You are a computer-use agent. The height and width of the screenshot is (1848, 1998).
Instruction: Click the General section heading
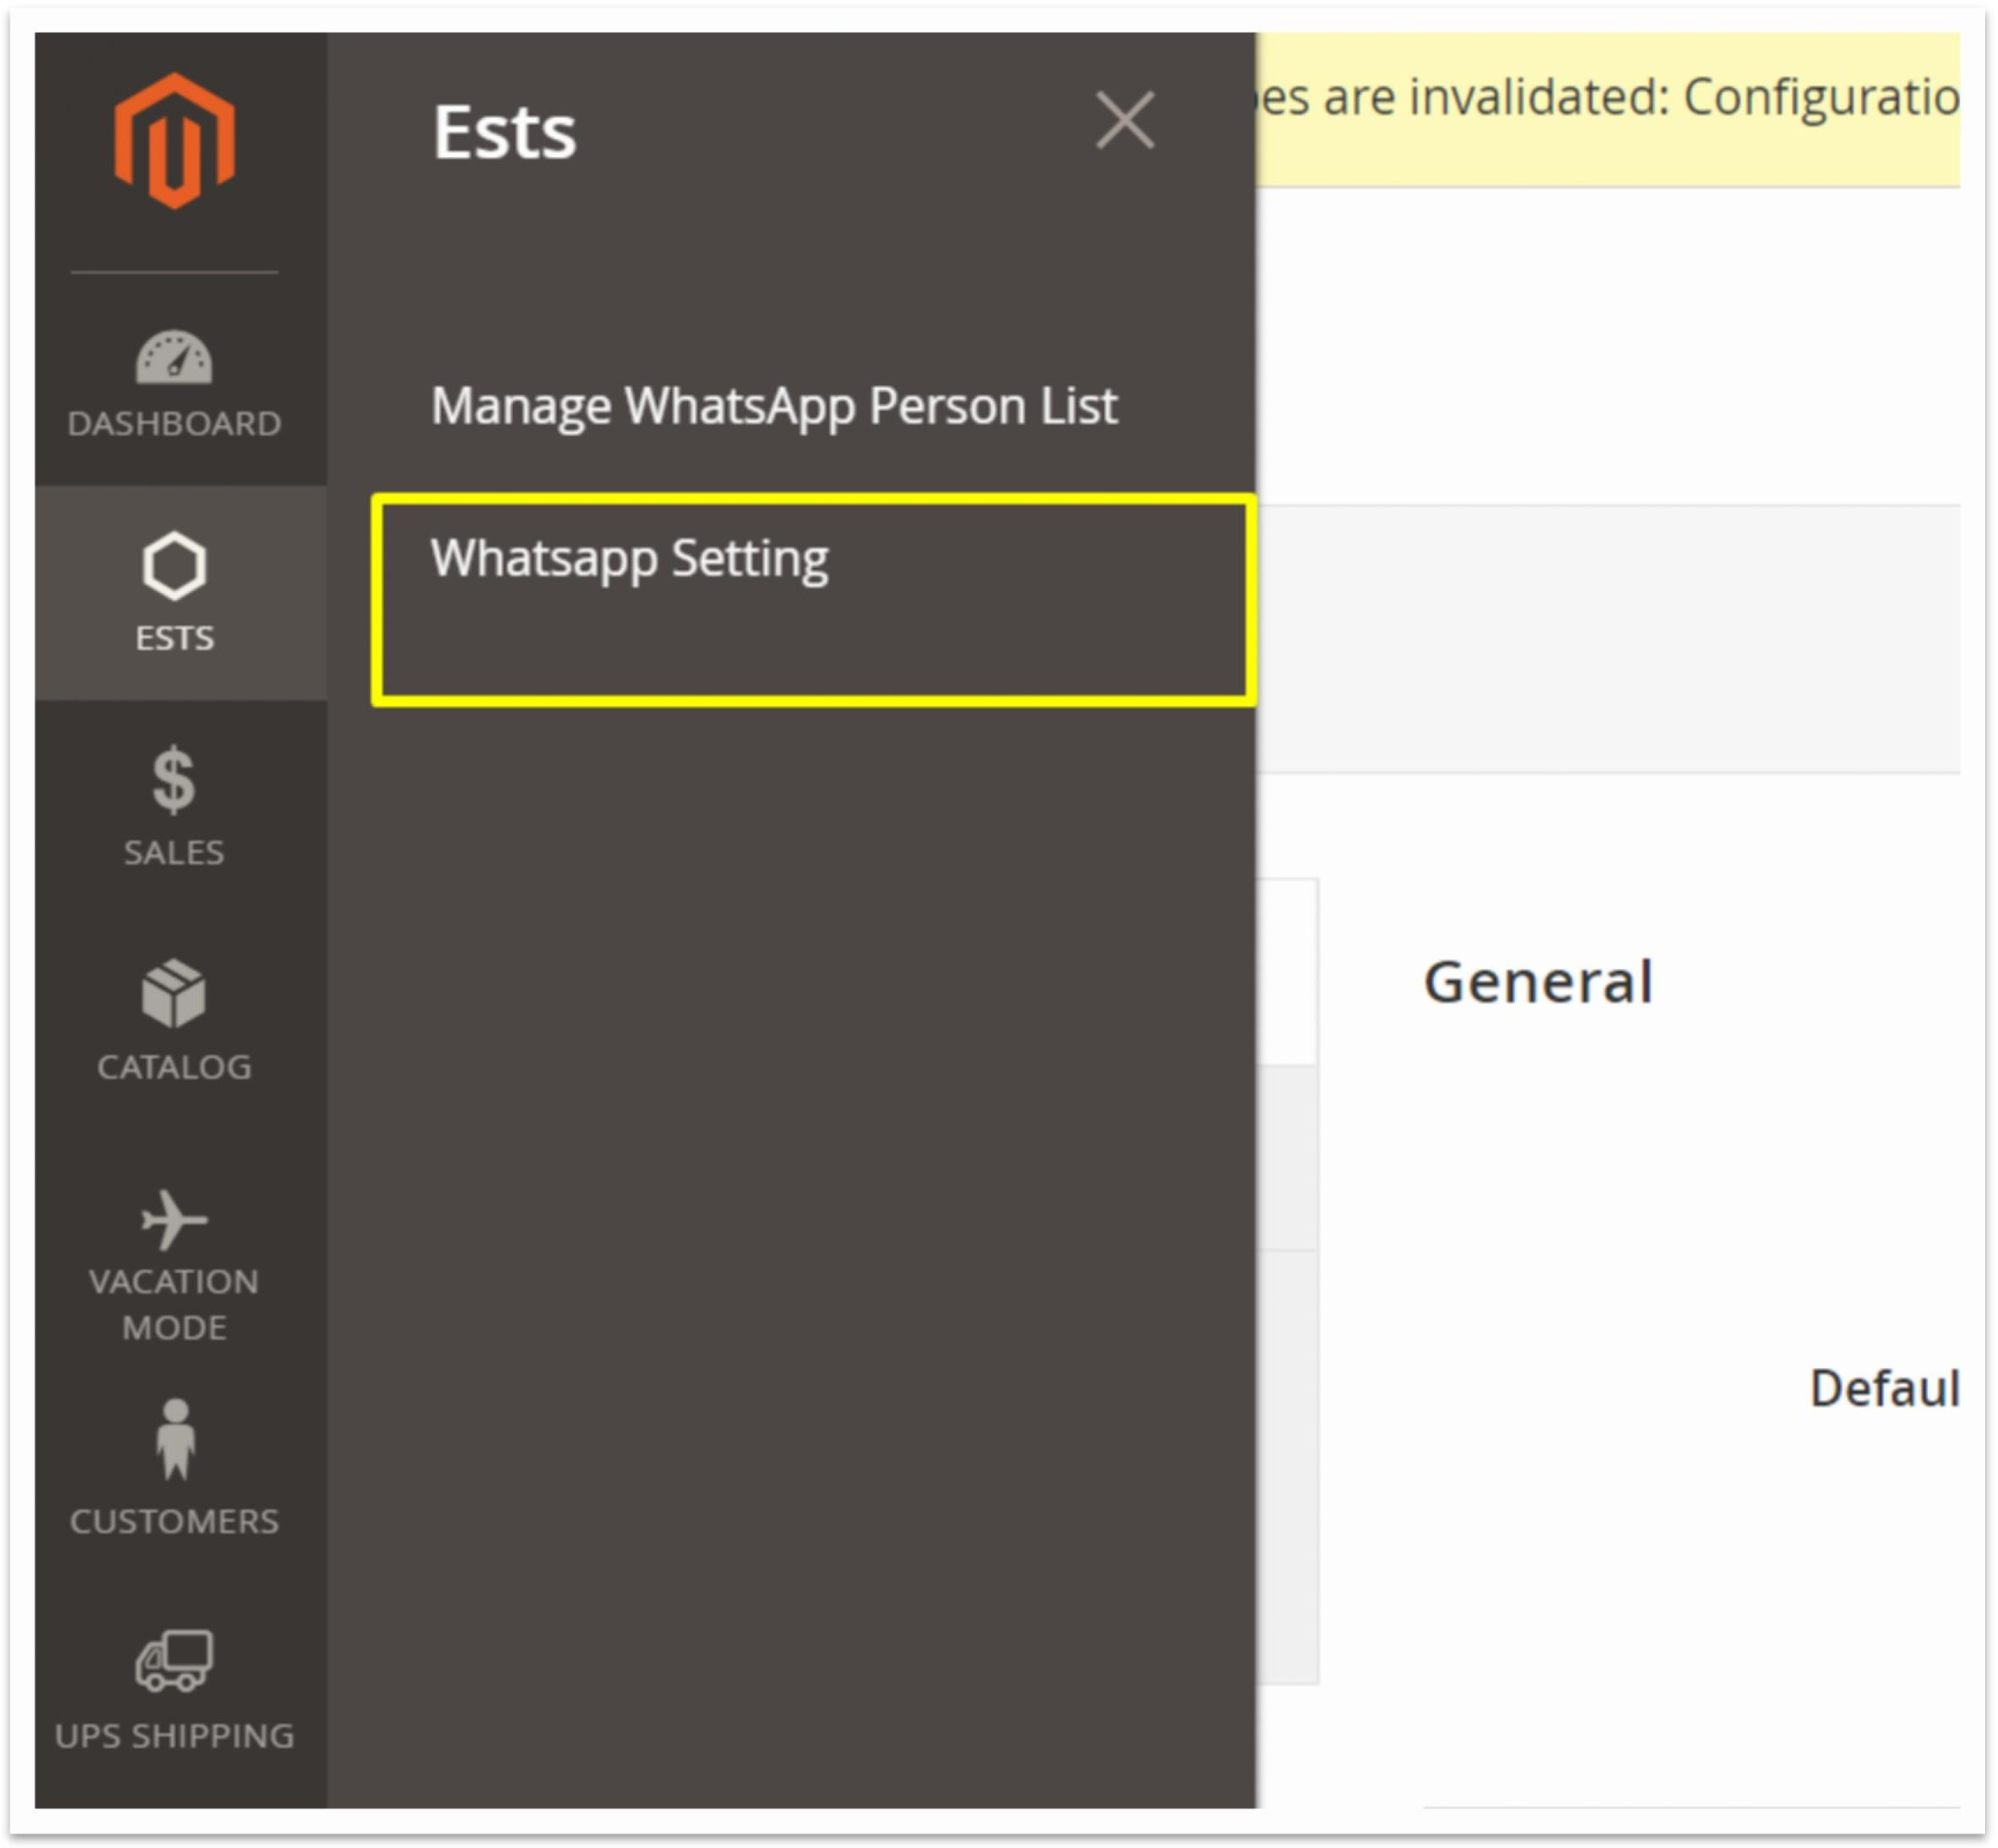(x=1538, y=982)
